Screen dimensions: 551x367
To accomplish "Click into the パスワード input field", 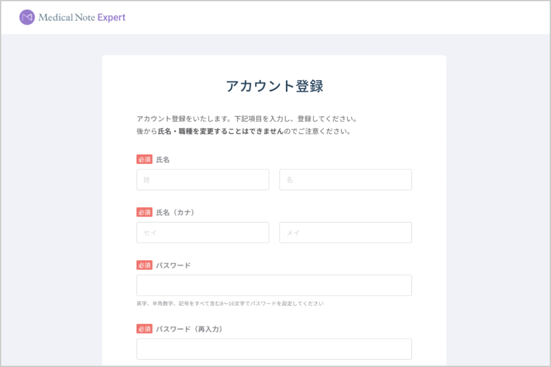I will pos(274,285).
